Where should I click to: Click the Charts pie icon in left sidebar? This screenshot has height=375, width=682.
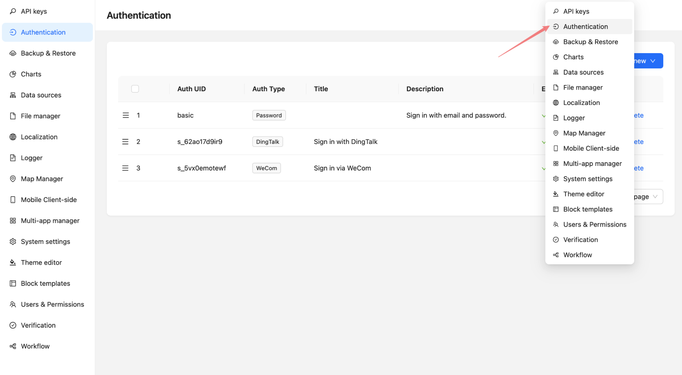[x=13, y=74]
